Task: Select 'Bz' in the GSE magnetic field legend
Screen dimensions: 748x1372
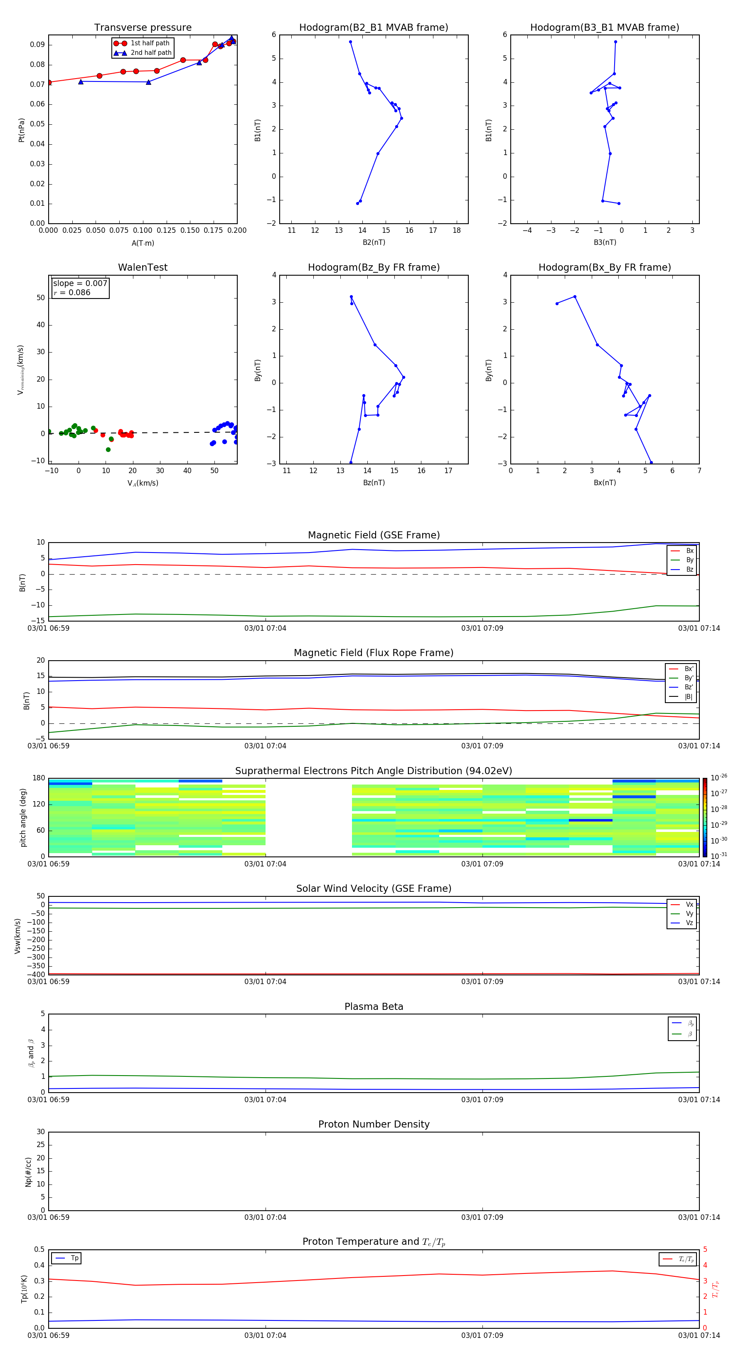Action: 682,570
